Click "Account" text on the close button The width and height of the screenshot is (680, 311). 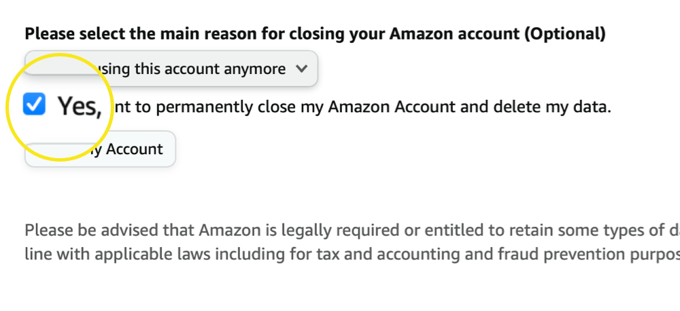133,149
